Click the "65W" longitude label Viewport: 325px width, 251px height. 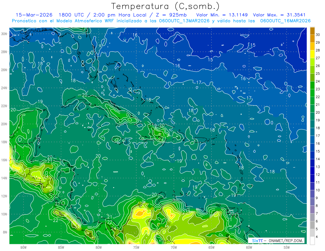click(x=212, y=247)
